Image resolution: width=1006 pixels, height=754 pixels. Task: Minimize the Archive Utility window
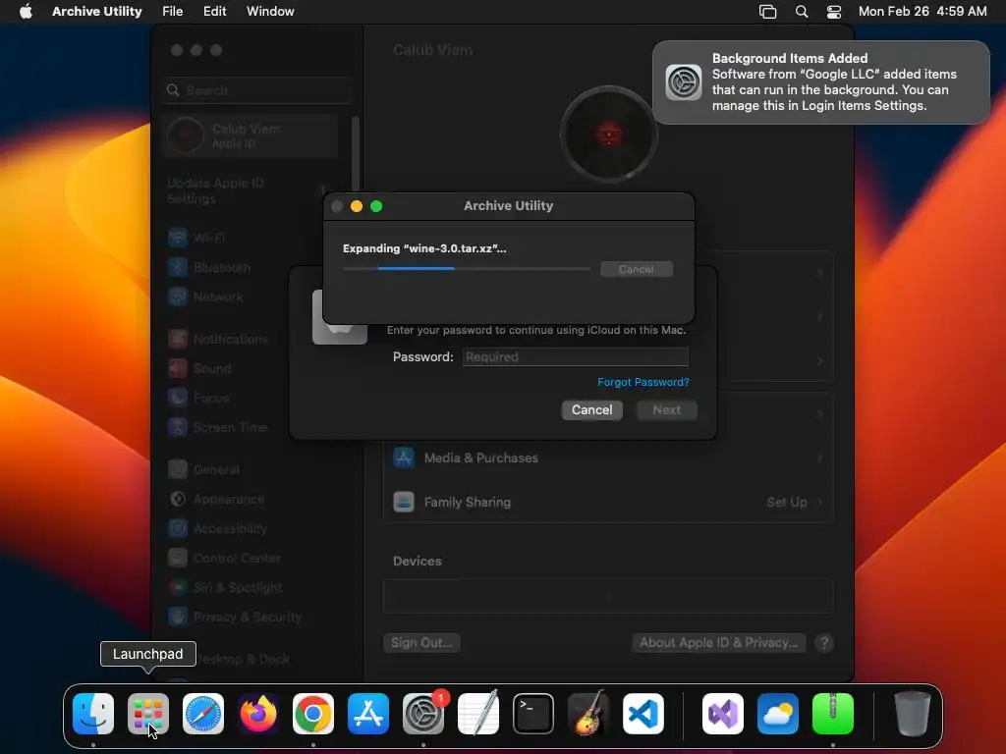pos(357,206)
